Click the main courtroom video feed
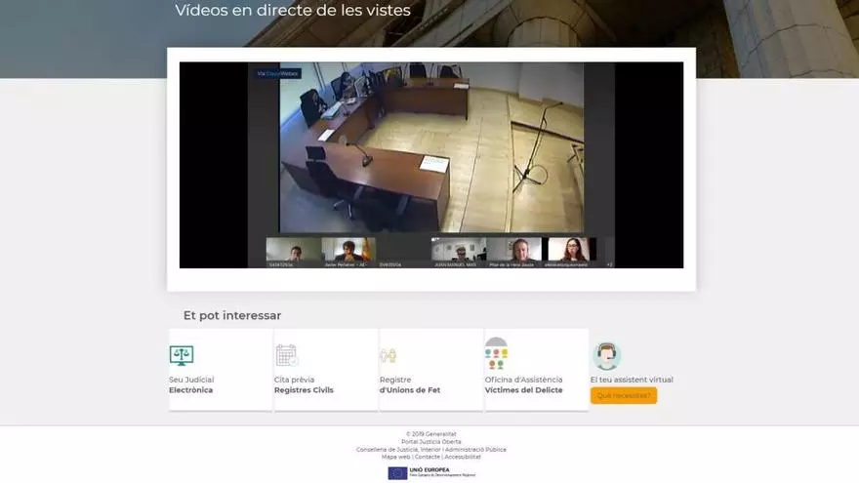The height and width of the screenshot is (483, 859). [431, 146]
